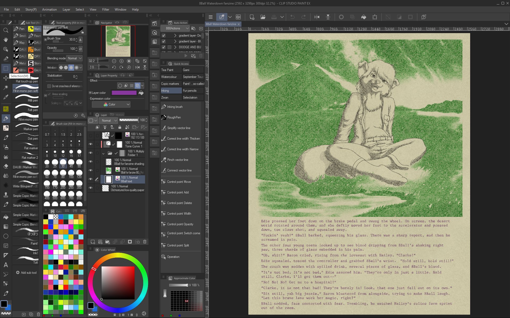Select the Hand move tool

click(6, 40)
